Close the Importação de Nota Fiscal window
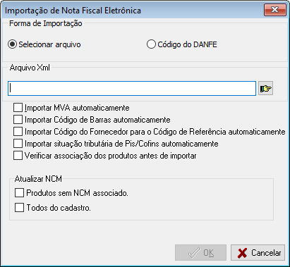This screenshot has height=267, width=290. 274,10
